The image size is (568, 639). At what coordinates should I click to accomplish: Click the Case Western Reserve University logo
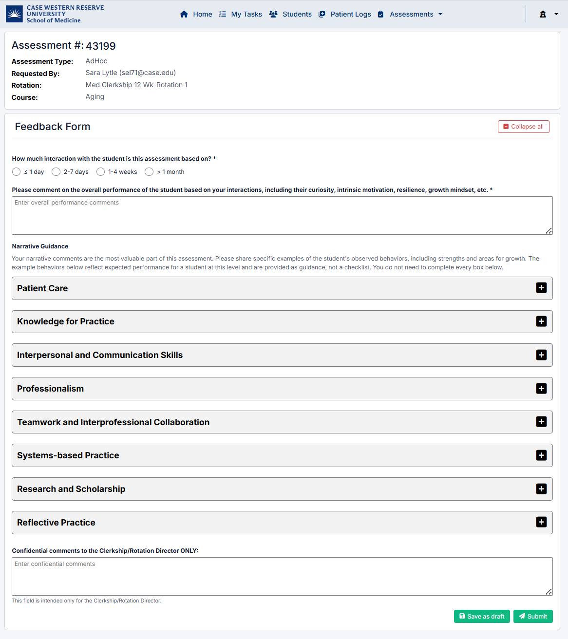[15, 14]
